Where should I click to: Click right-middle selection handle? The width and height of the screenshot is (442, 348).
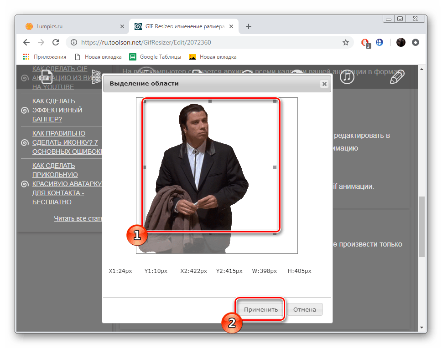tap(275, 167)
